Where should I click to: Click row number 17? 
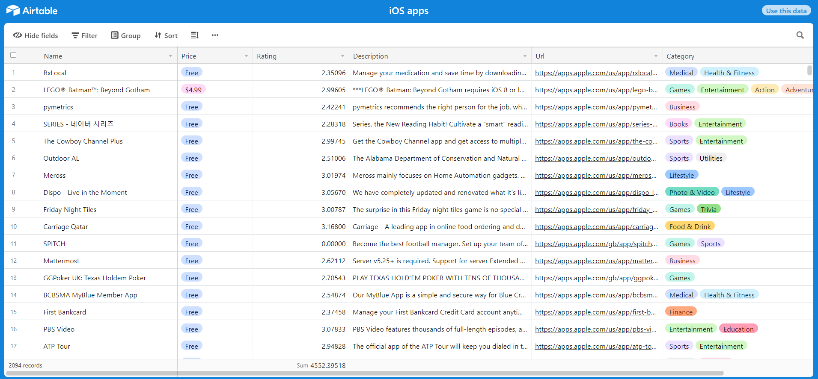(13, 346)
